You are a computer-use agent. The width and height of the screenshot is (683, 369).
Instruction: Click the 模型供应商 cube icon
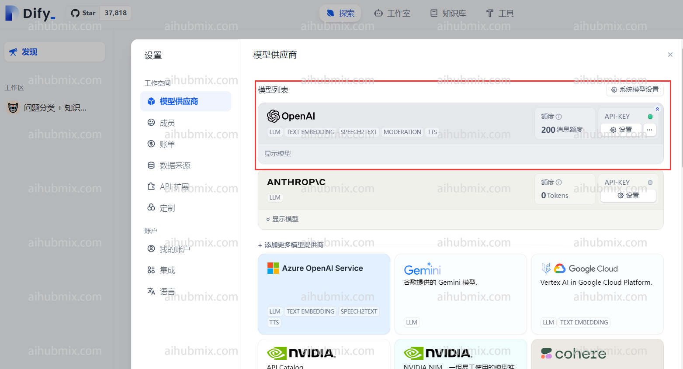pyautogui.click(x=151, y=101)
